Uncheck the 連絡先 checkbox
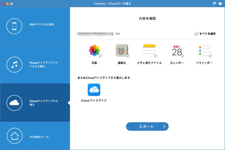The height and width of the screenshot is (150, 225). pos(128,56)
